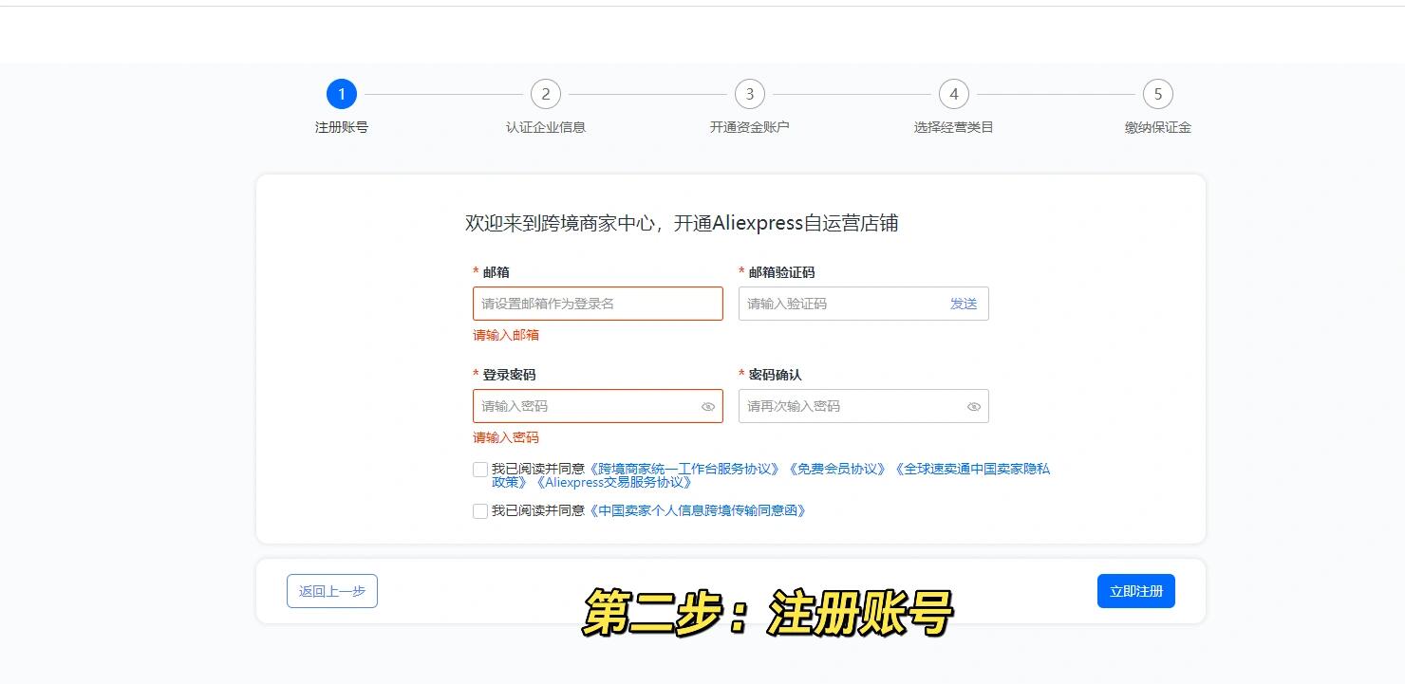
Task: Select step 5 circle 缴纳保证金
Action: [x=1158, y=94]
